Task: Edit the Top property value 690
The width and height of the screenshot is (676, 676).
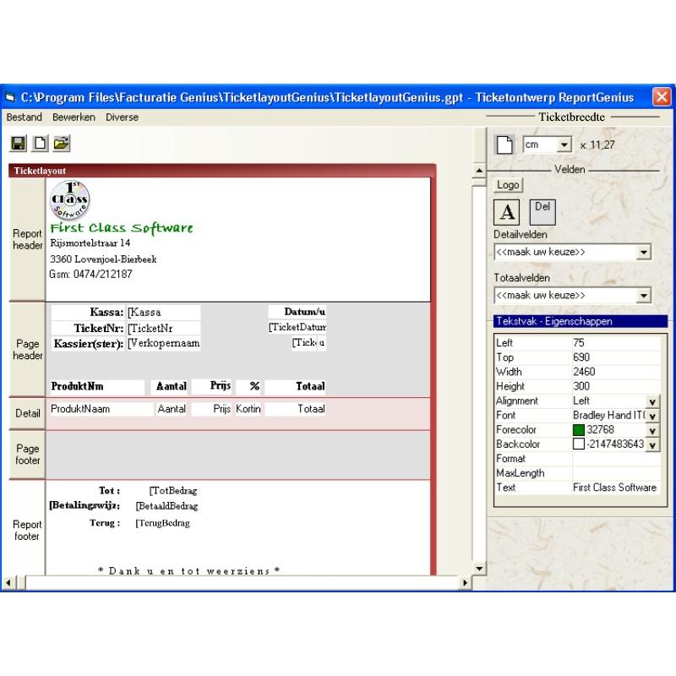Action: click(x=616, y=357)
